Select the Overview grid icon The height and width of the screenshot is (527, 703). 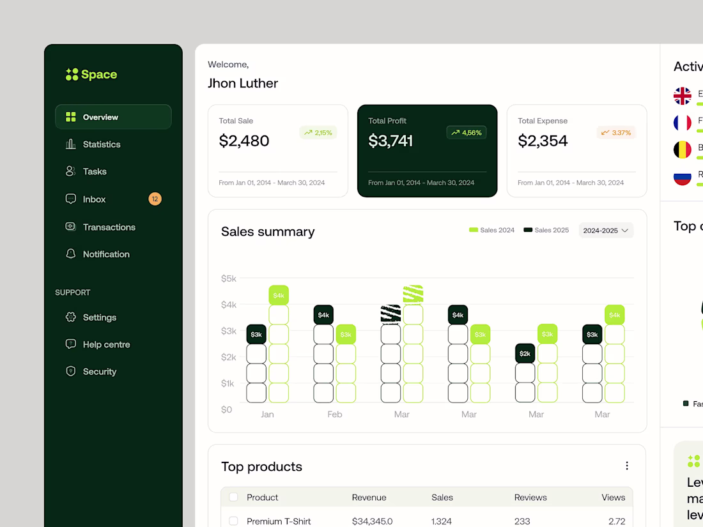pos(71,117)
